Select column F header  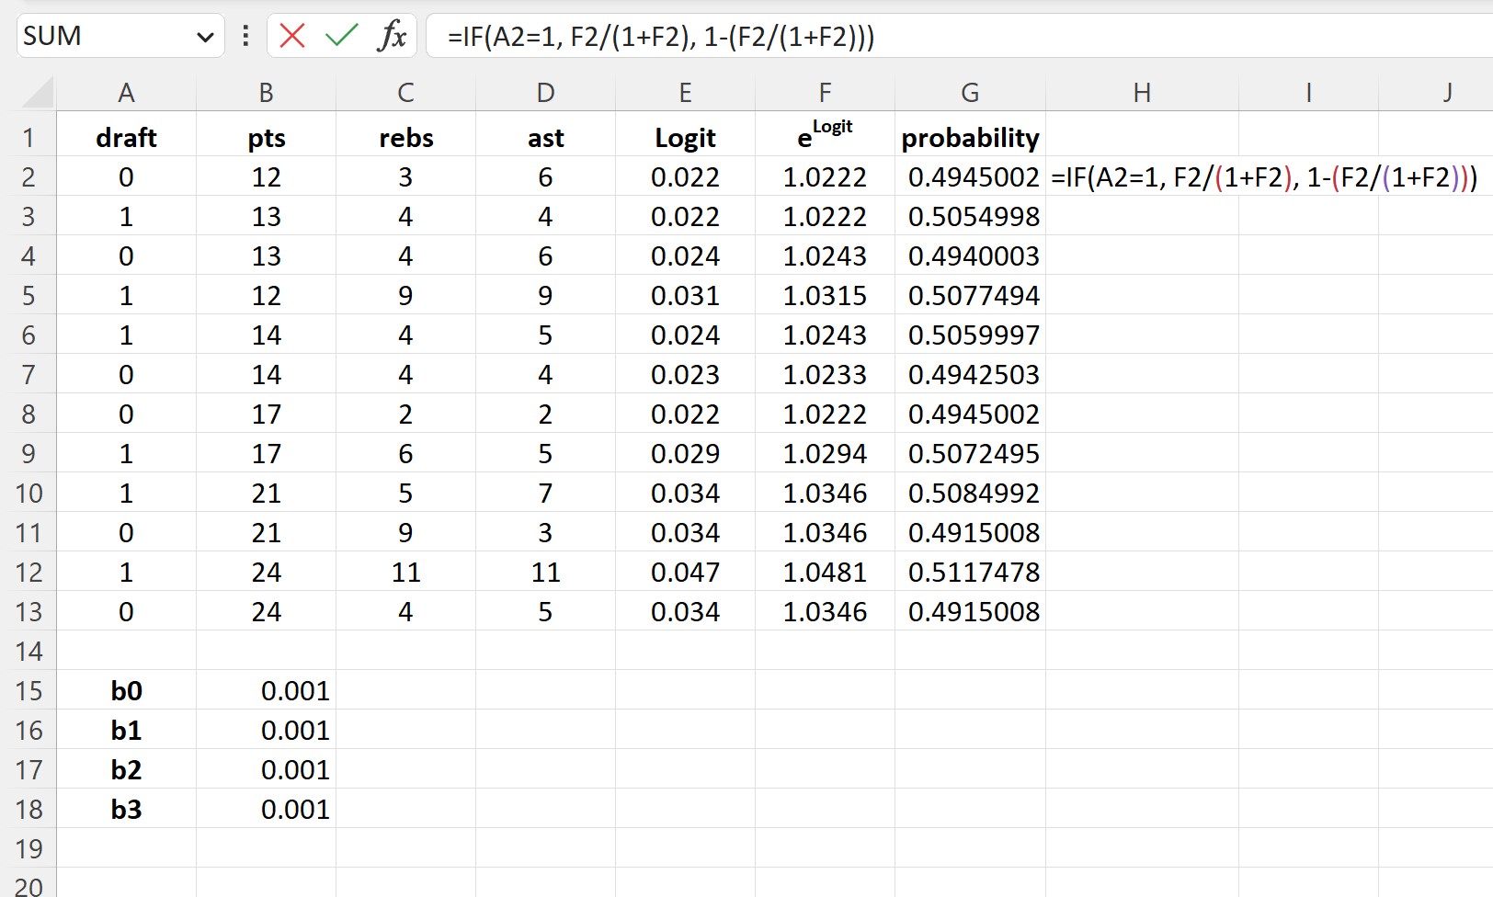(825, 93)
